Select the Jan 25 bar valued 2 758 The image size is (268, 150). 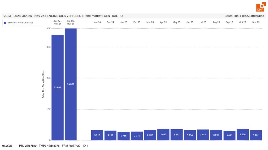click(x=124, y=136)
